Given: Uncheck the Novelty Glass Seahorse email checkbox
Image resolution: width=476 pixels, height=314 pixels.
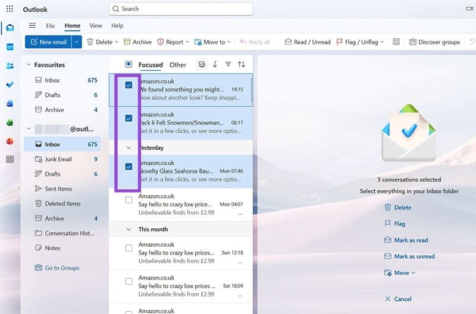Looking at the screenshot, I should tap(129, 167).
